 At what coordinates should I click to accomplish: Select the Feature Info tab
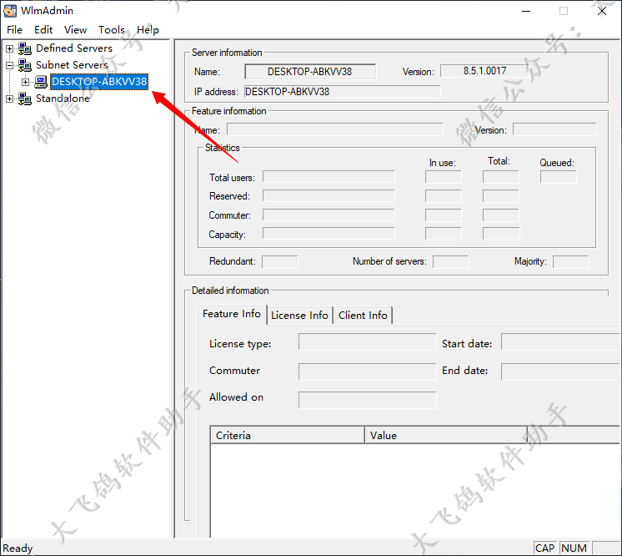tap(232, 314)
